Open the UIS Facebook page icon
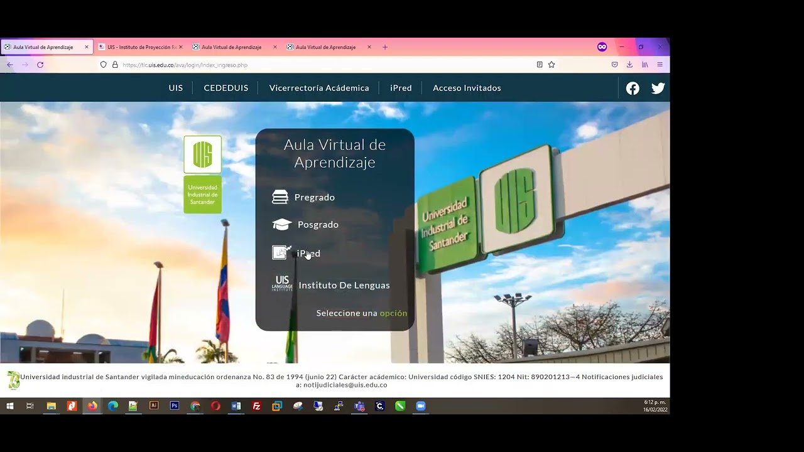Image resolution: width=804 pixels, height=452 pixels. click(x=633, y=89)
